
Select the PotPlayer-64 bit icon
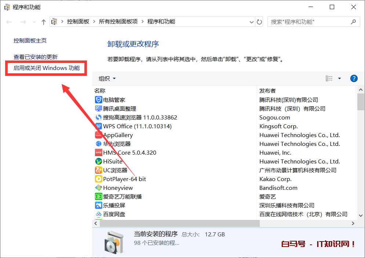pos(98,179)
